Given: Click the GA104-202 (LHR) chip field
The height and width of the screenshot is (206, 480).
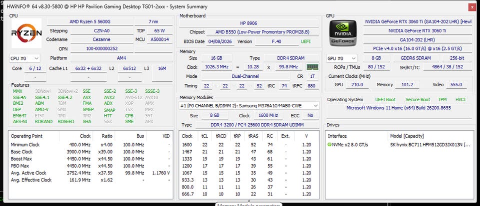Looking at the screenshot, I should (x=417, y=40).
